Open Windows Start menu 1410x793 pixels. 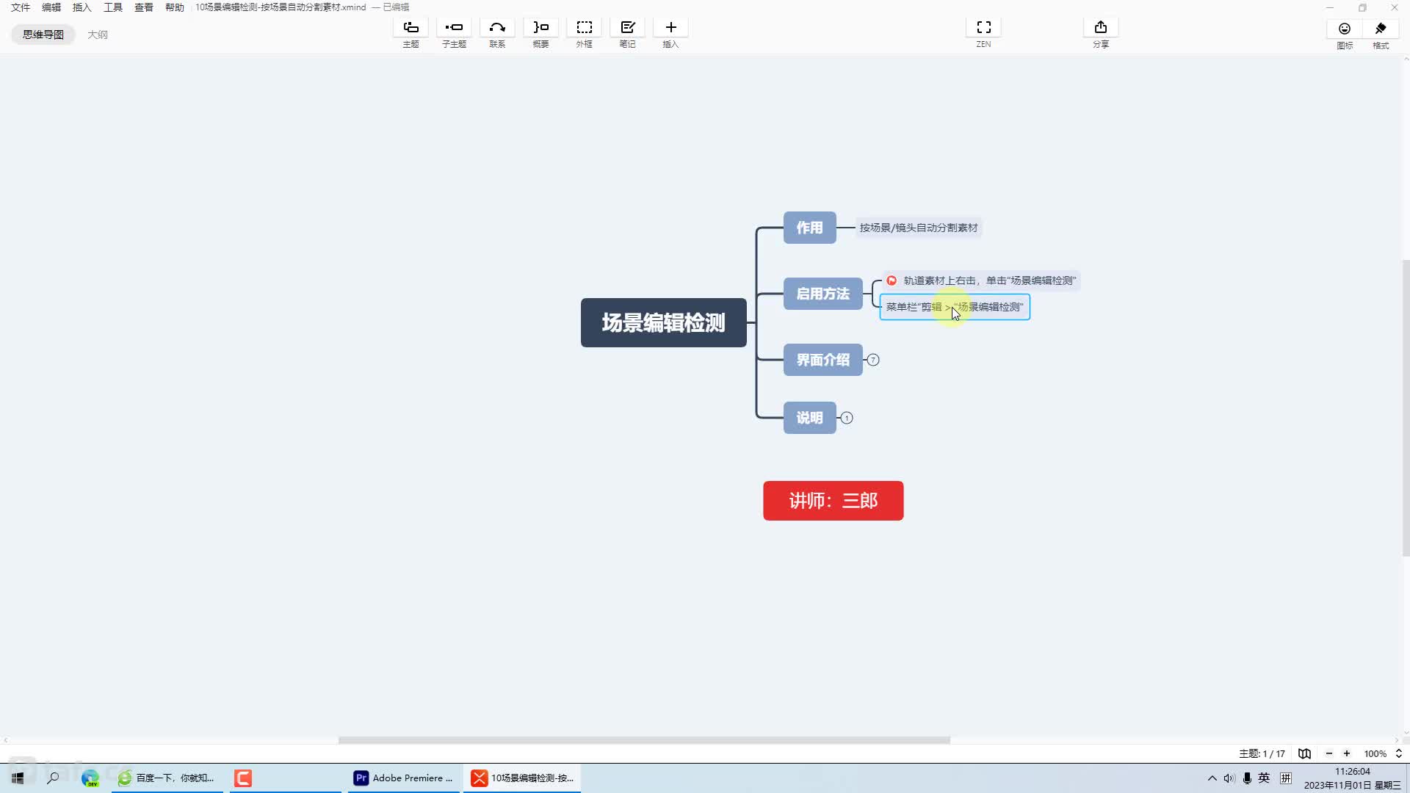(x=18, y=778)
